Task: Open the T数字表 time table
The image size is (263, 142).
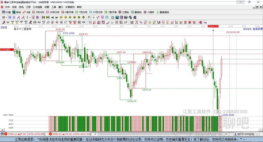Action: (110, 12)
